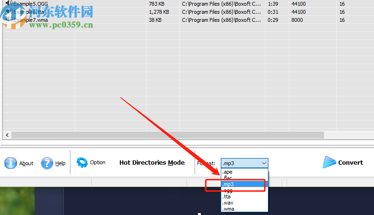Collapse the Format dropdown arrow
The width and height of the screenshot is (374, 215).
[x=264, y=163]
